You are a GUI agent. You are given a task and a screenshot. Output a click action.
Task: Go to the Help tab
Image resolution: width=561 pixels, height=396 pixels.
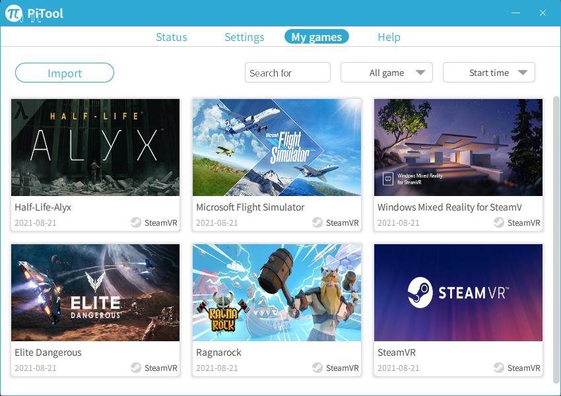point(389,37)
